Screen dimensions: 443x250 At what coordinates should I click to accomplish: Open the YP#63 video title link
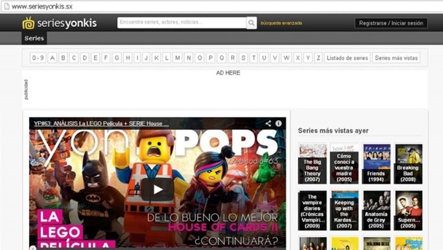tap(101, 123)
